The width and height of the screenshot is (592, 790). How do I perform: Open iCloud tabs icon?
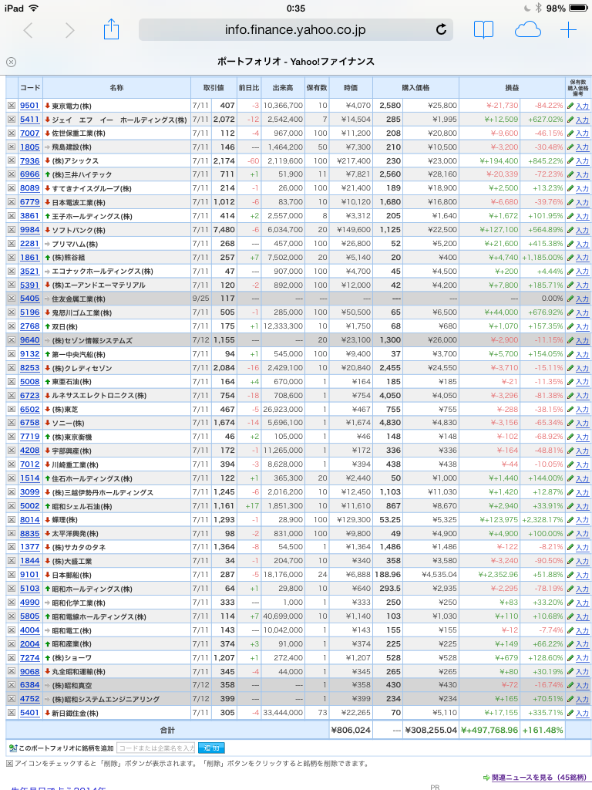(x=527, y=30)
